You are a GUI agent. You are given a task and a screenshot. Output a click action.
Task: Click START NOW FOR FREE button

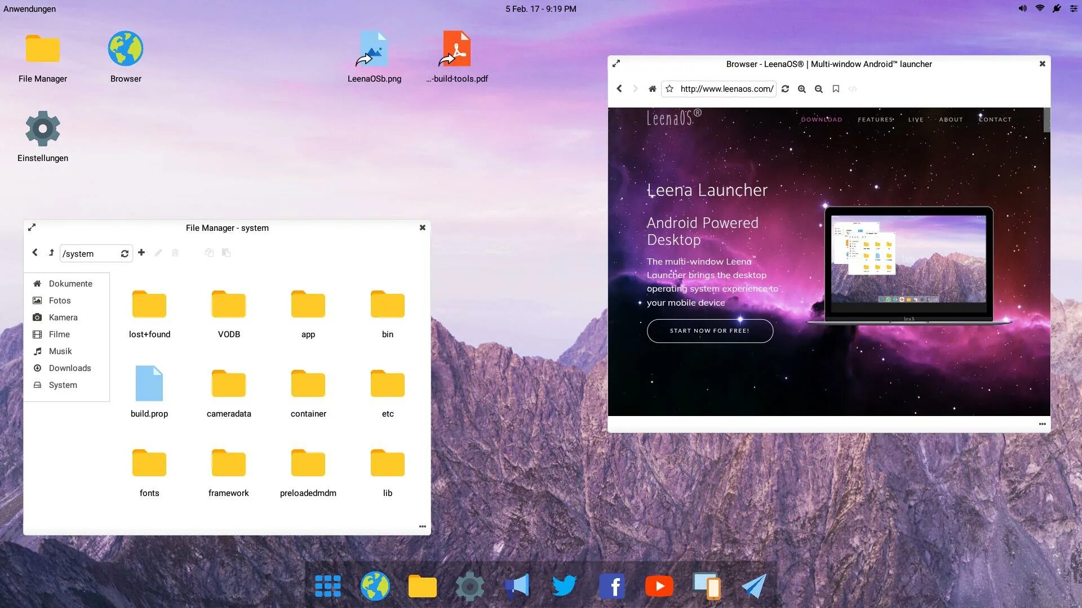[x=709, y=331]
